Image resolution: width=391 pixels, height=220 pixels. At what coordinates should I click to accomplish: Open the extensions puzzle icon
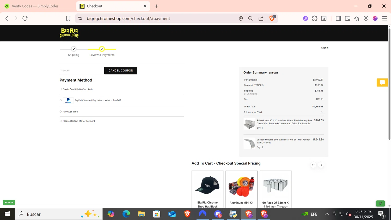tap(315, 19)
